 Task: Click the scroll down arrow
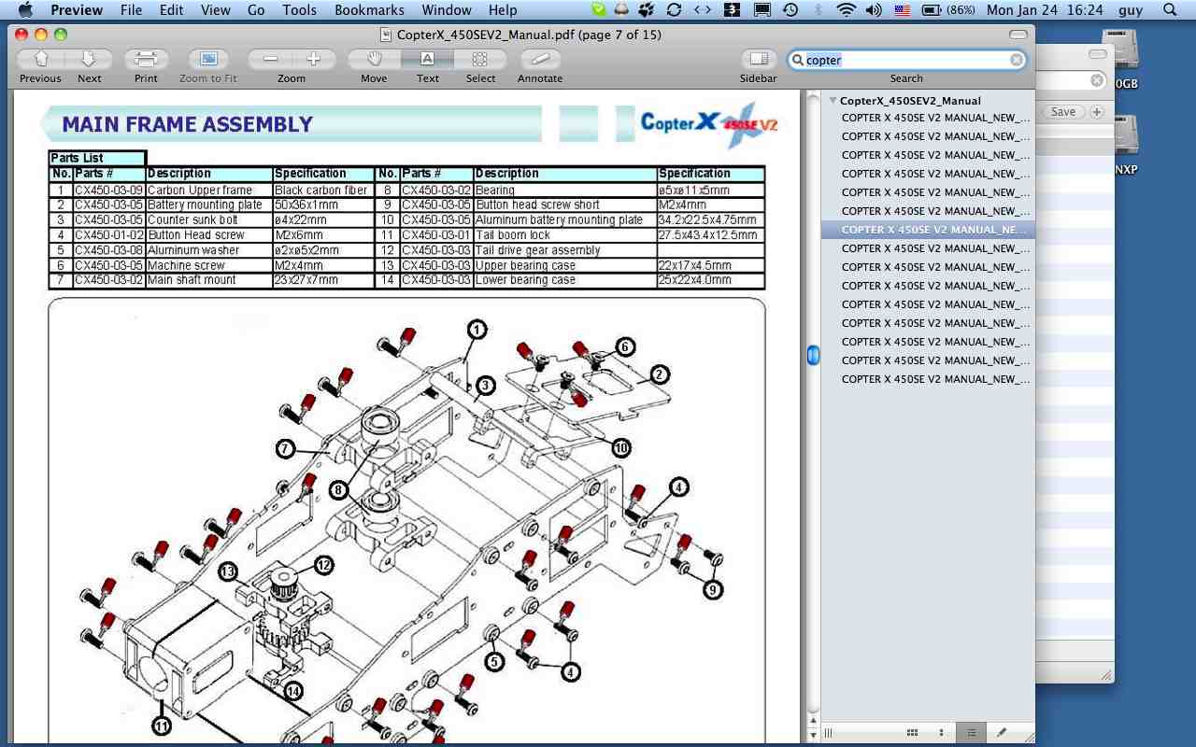pyautogui.click(x=813, y=736)
